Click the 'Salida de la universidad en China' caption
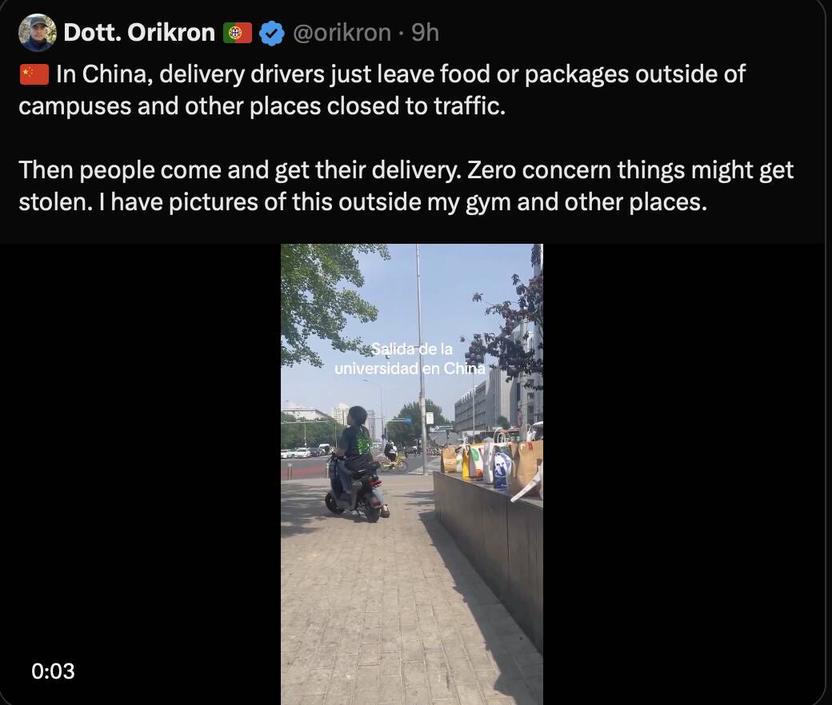The height and width of the screenshot is (705, 832). coord(410,359)
